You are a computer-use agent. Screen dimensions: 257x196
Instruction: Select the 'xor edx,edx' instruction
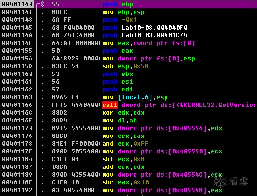[x=123, y=113]
